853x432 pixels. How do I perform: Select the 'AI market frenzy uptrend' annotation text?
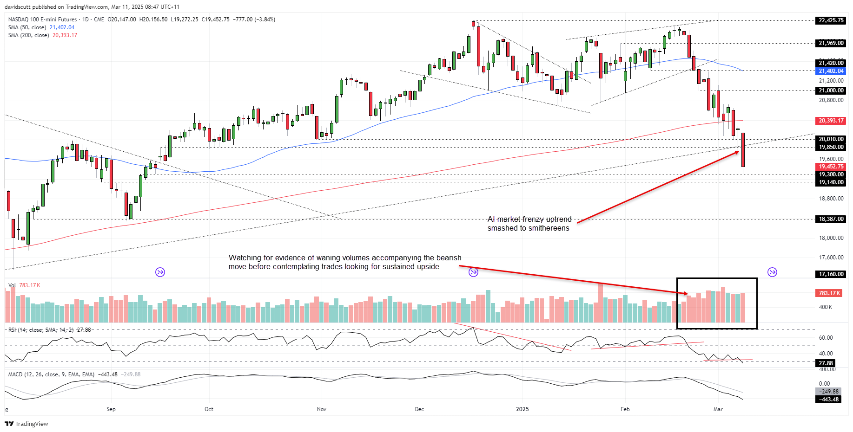pyautogui.click(x=529, y=219)
